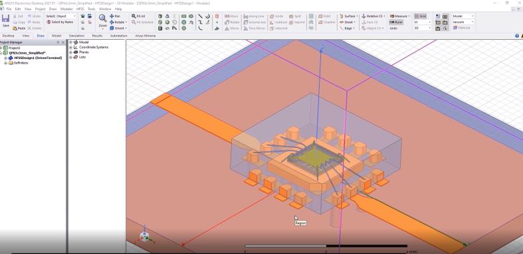Click Fit All view icon

[138, 16]
